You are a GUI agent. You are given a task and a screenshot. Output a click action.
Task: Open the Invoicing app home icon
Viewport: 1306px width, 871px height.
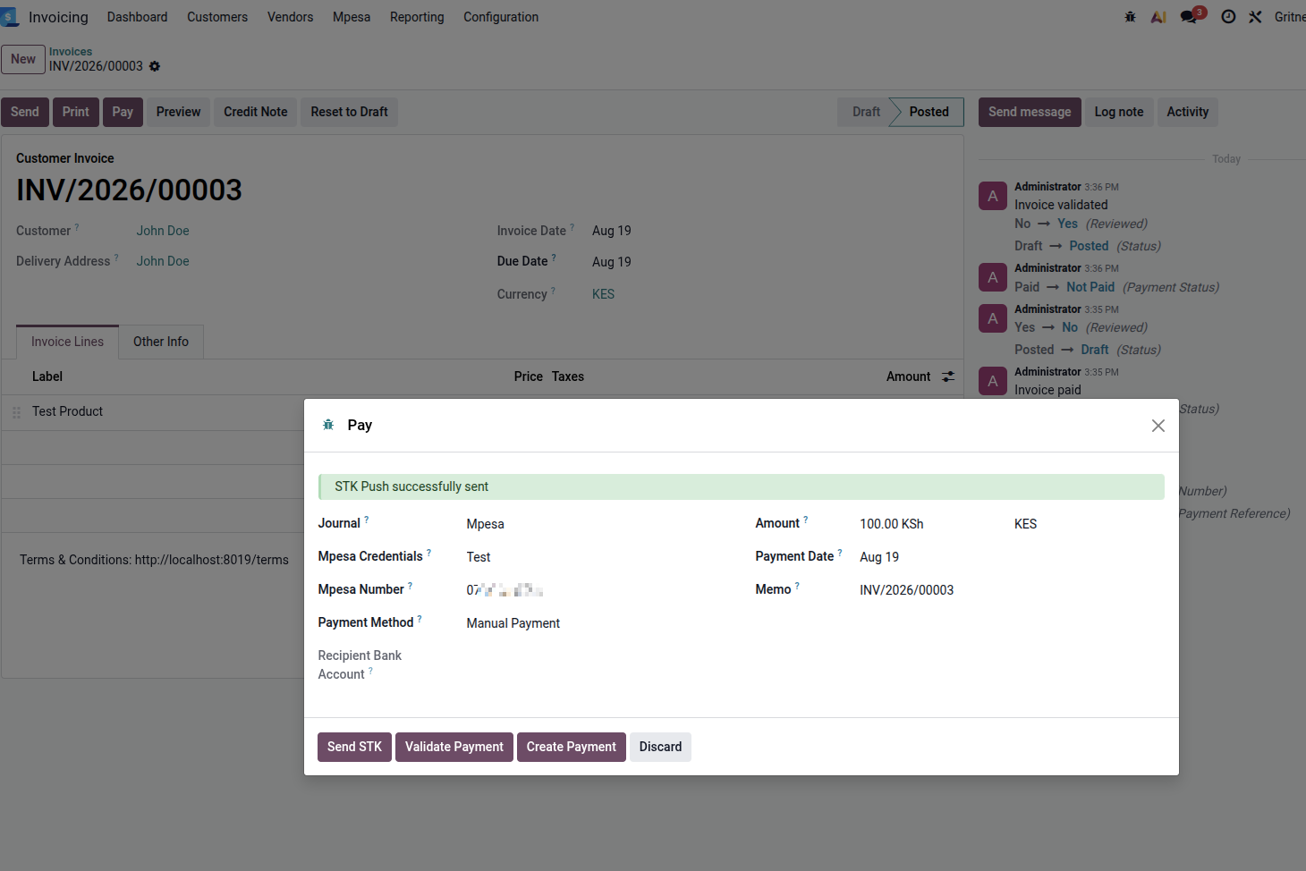10,17
